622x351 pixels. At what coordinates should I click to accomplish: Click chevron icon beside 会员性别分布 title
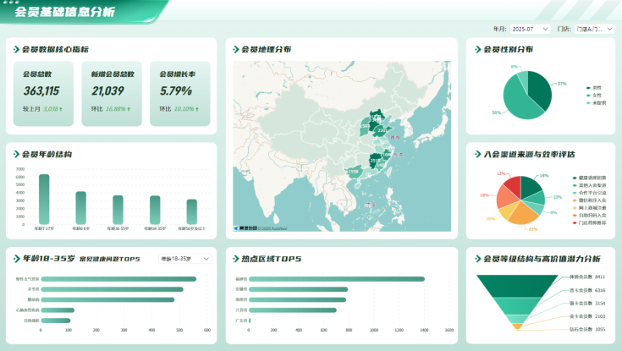pos(476,50)
